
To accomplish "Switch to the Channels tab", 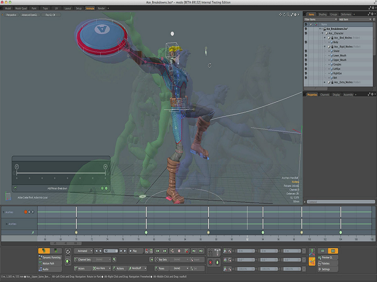I will click(325, 95).
